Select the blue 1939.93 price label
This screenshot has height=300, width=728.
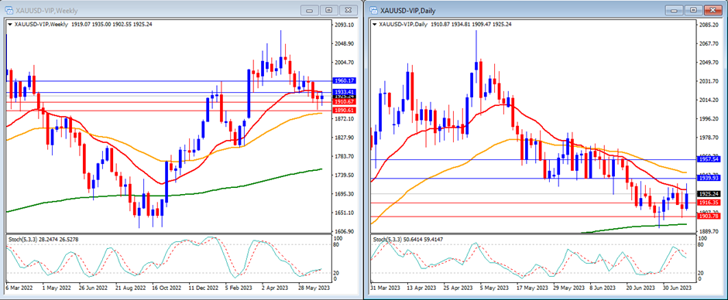[708, 178]
